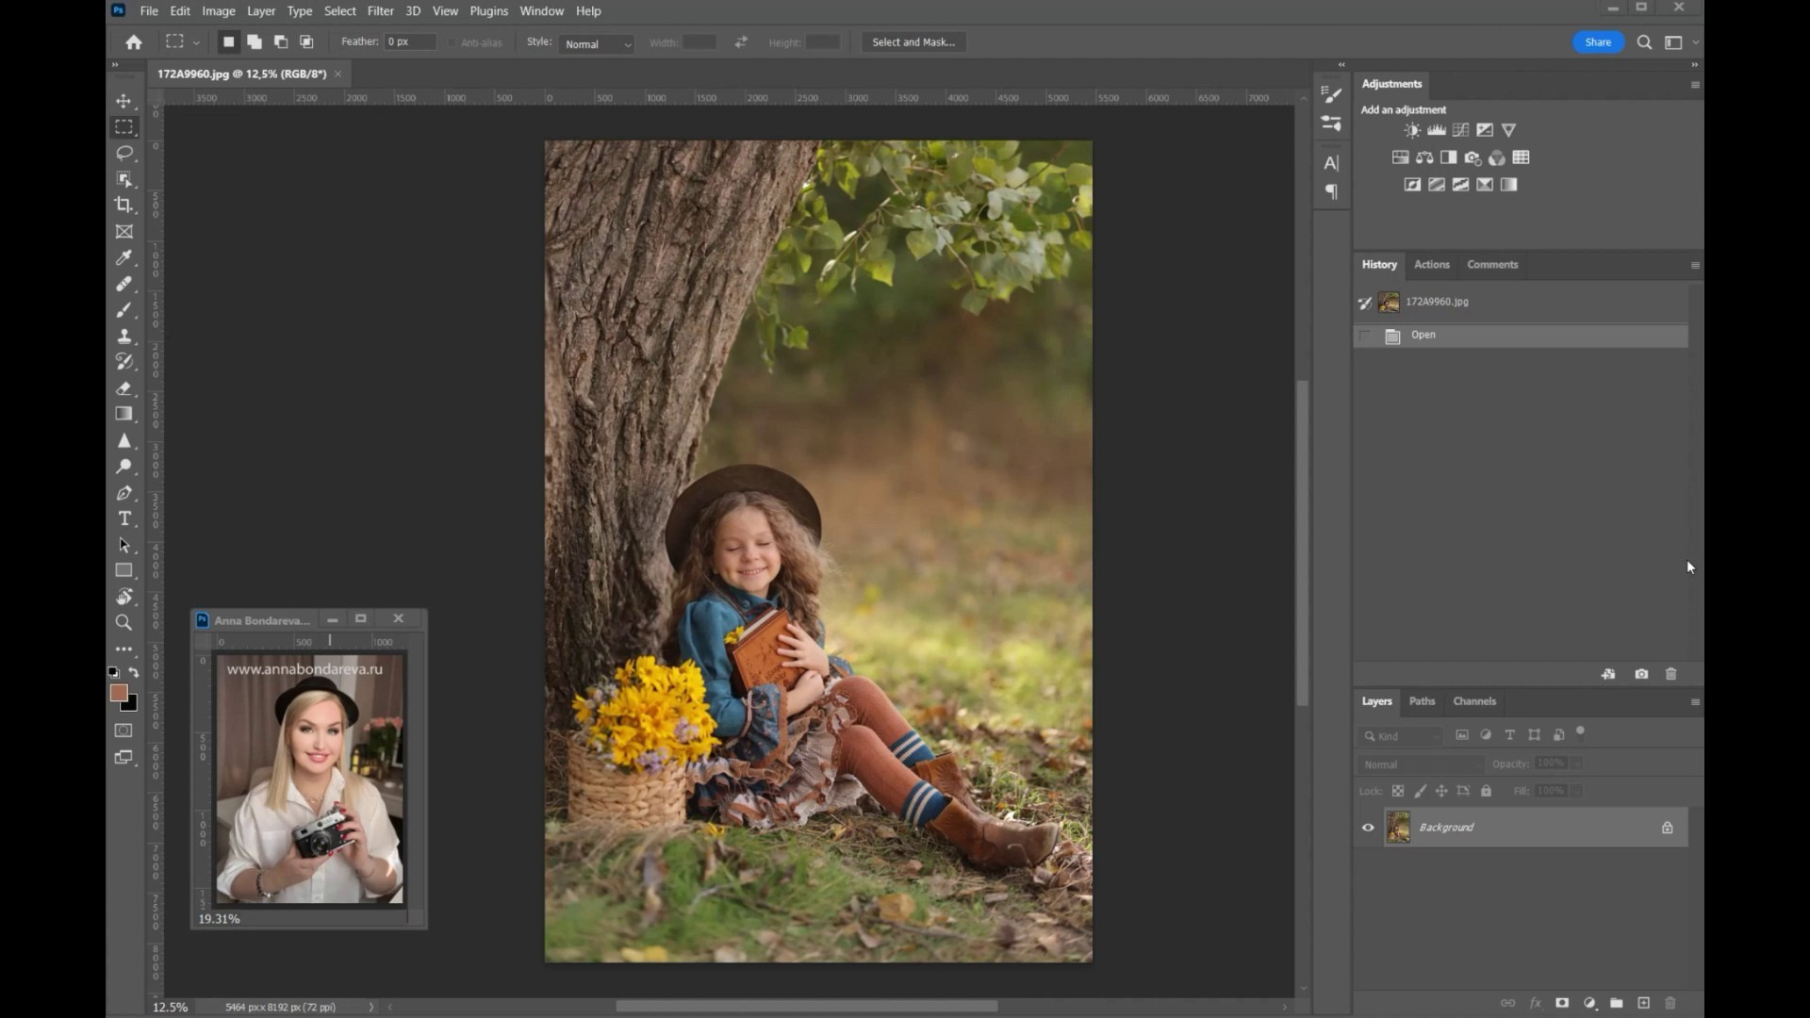Select the Rectangular Marquee tool in toolbar
1810x1018 pixels.
[x=123, y=126]
